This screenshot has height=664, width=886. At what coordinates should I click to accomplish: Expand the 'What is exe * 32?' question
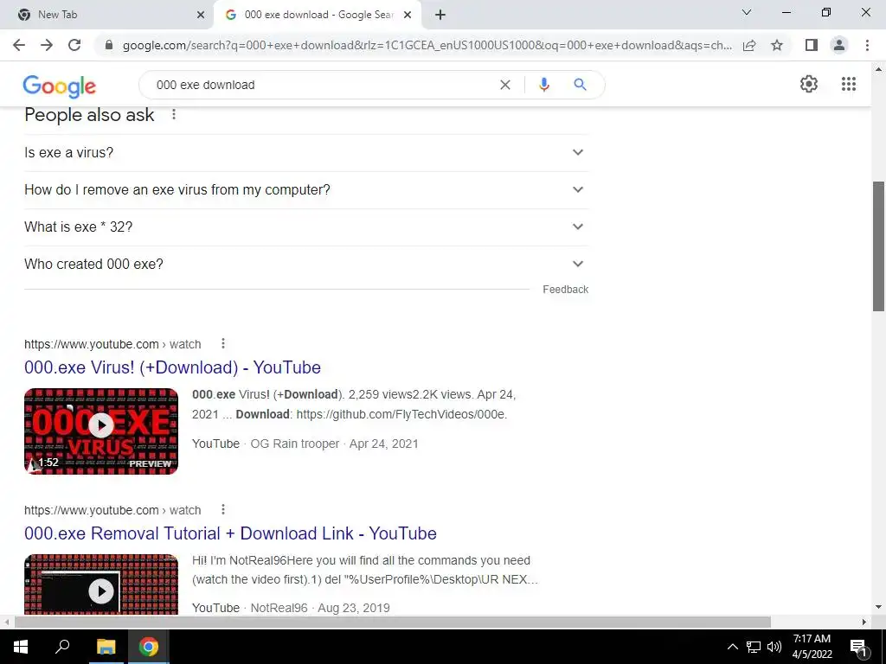pos(306,227)
